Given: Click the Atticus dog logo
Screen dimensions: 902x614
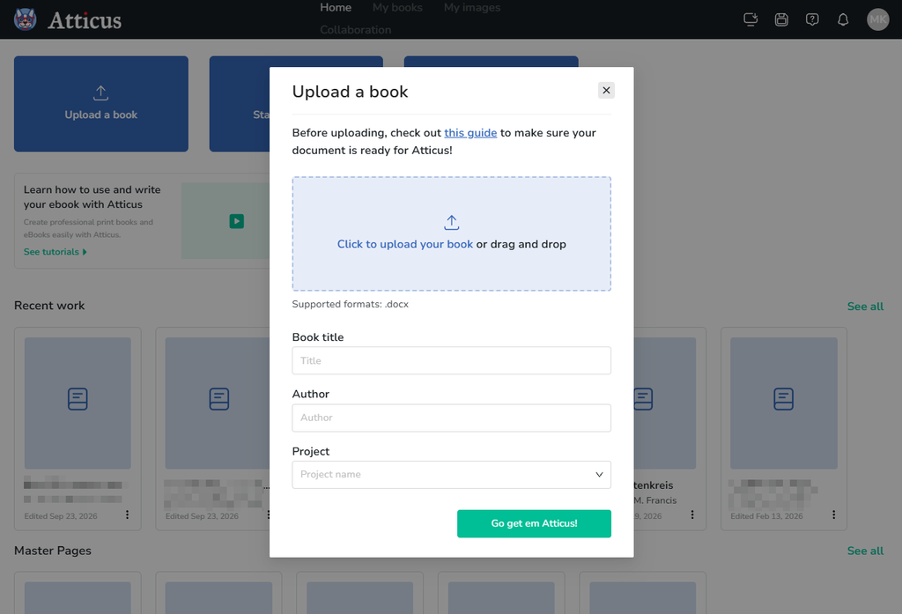Looking at the screenshot, I should point(26,19).
